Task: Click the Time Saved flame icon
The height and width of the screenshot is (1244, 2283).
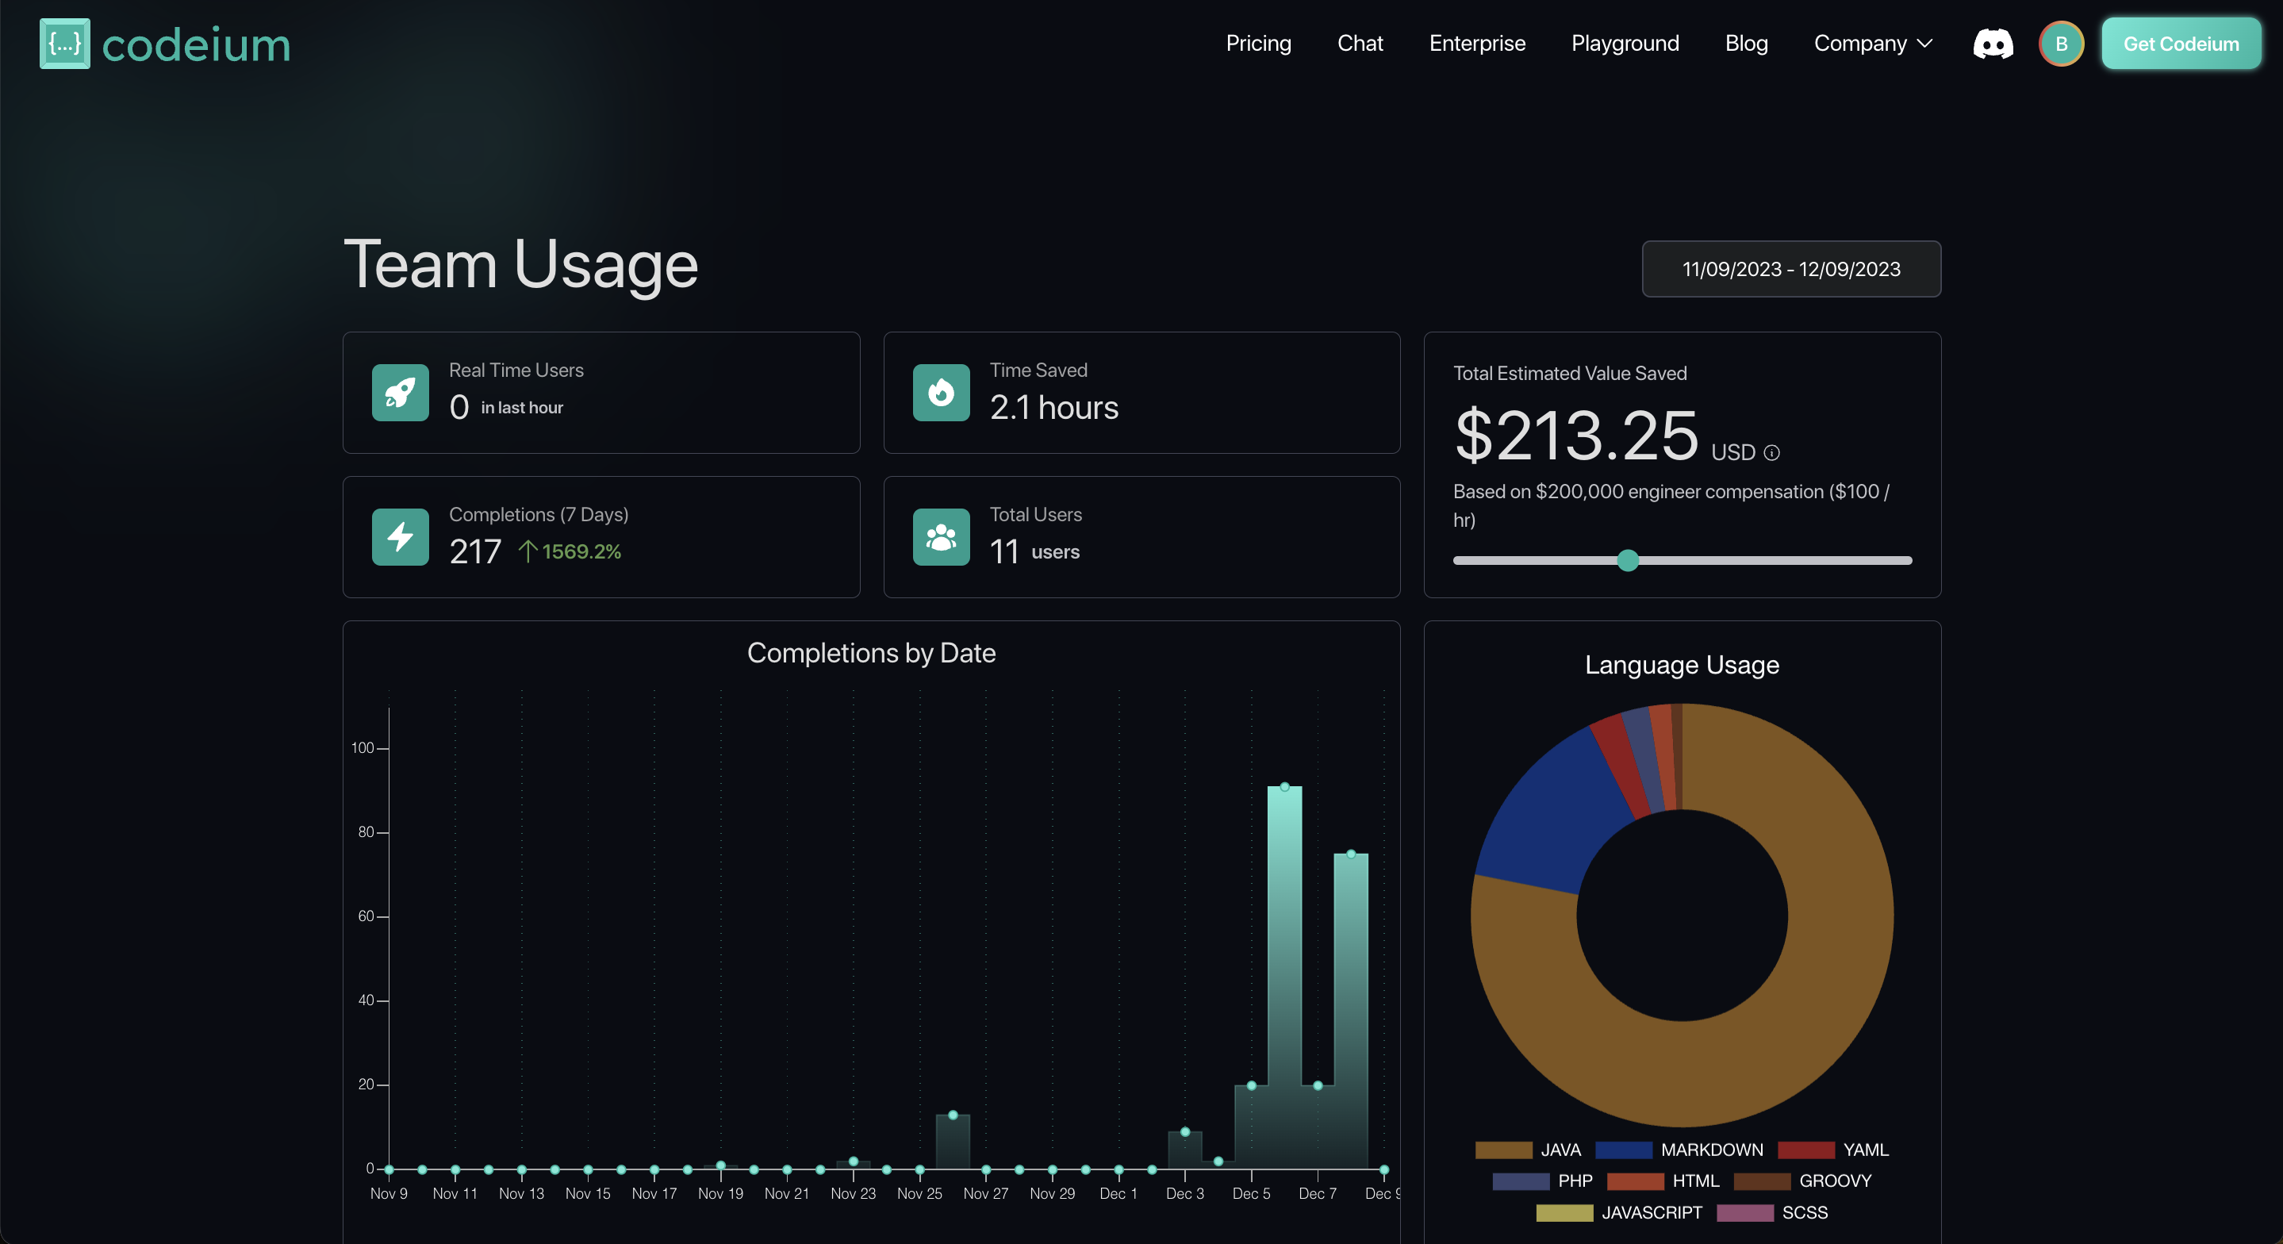Action: coord(942,392)
